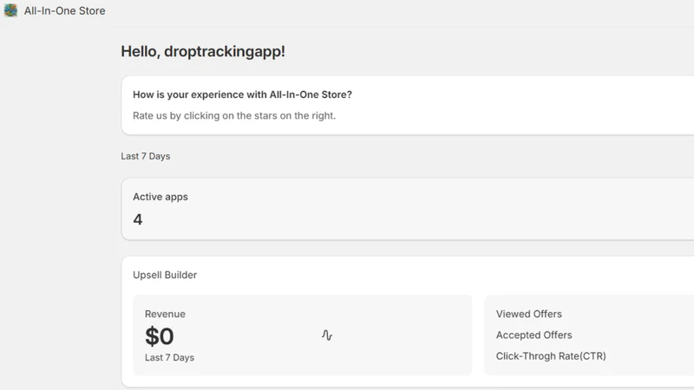The height and width of the screenshot is (390, 694).
Task: Click the Hello, droptrackingapp! greeting heading
Action: (x=203, y=51)
